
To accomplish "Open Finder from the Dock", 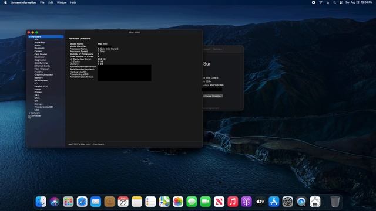I will (41, 202).
